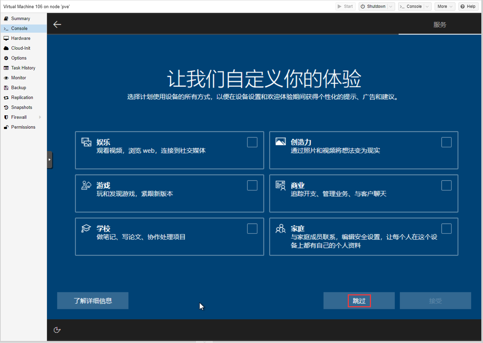Tick the 商业 (Business) checkbox
The width and height of the screenshot is (483, 343).
[446, 185]
